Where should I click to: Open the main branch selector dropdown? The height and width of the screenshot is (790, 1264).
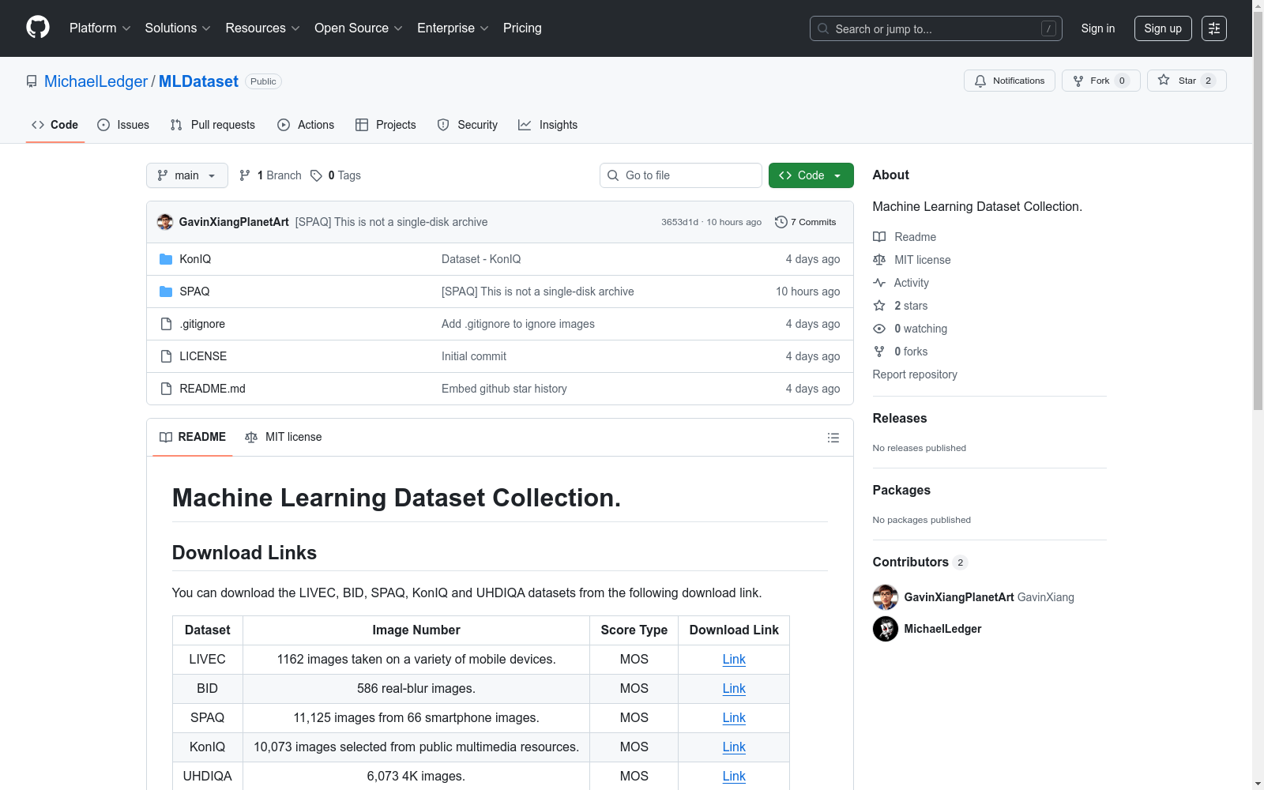(186, 175)
